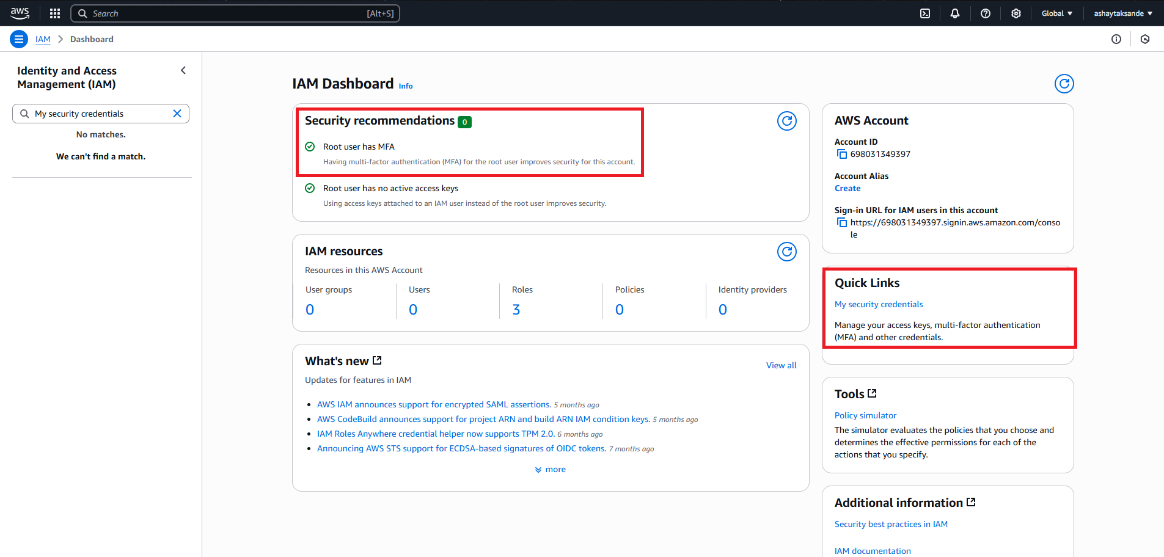This screenshot has width=1164, height=557.
Task: Click the Tools external link icon
Action: (x=872, y=393)
